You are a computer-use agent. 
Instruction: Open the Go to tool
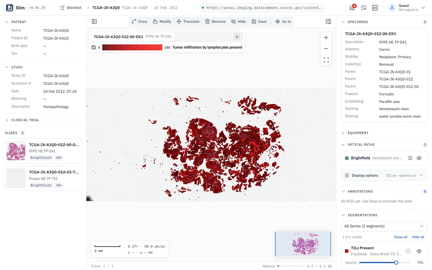click(x=283, y=22)
